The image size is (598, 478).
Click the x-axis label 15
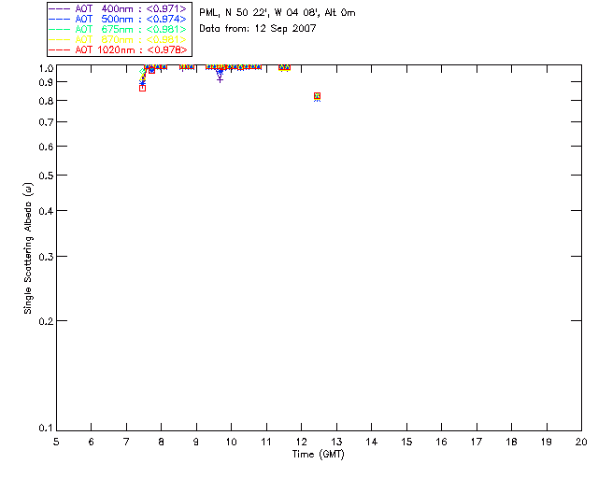point(406,442)
